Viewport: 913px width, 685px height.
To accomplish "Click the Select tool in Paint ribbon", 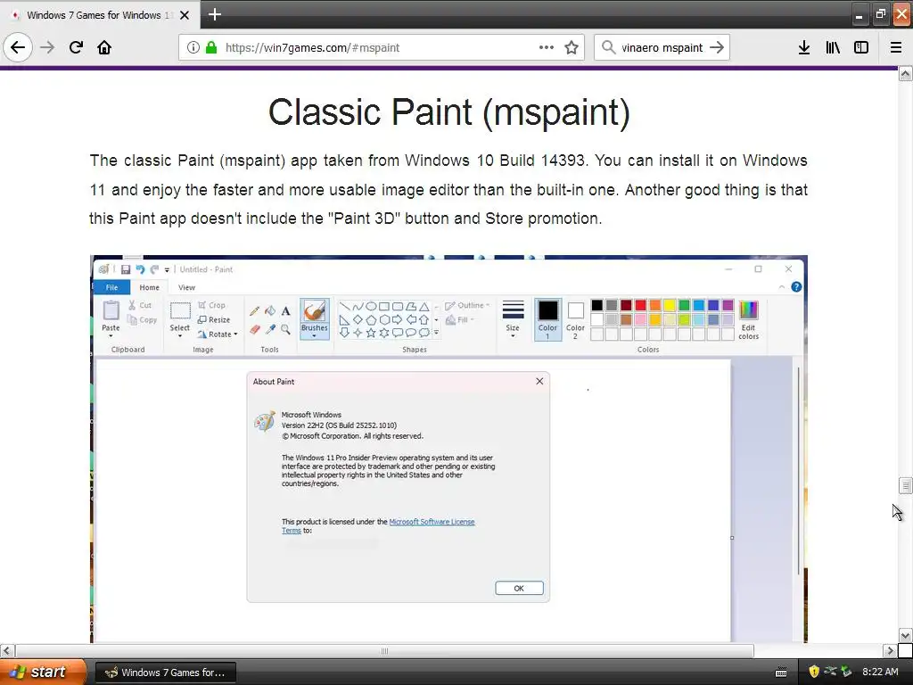I will [x=180, y=318].
